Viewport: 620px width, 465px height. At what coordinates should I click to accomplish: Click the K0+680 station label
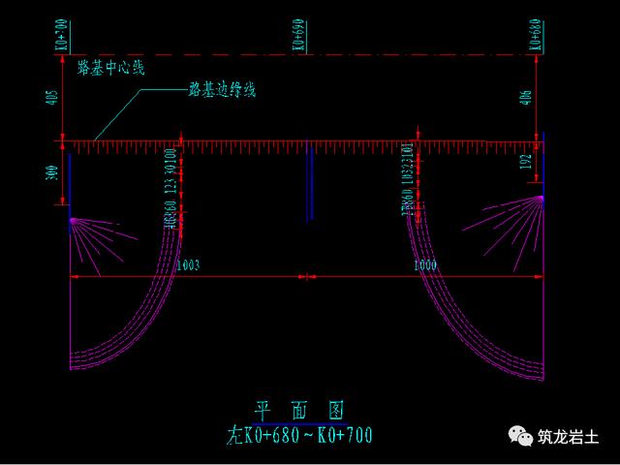pyautogui.click(x=536, y=35)
